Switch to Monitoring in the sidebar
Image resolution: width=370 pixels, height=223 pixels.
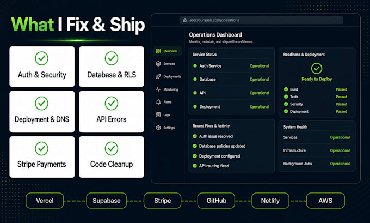pyautogui.click(x=167, y=89)
